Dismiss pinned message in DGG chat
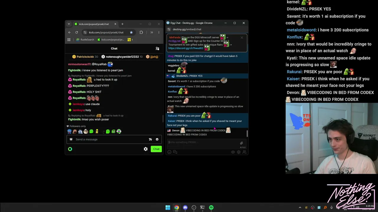 click(x=242, y=37)
